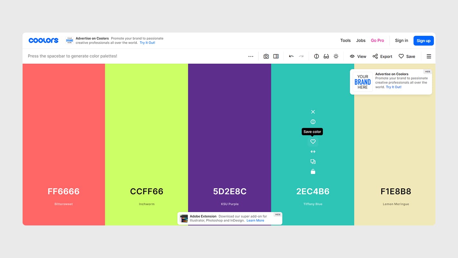
Task: Go to the Jobs page
Action: [361, 41]
